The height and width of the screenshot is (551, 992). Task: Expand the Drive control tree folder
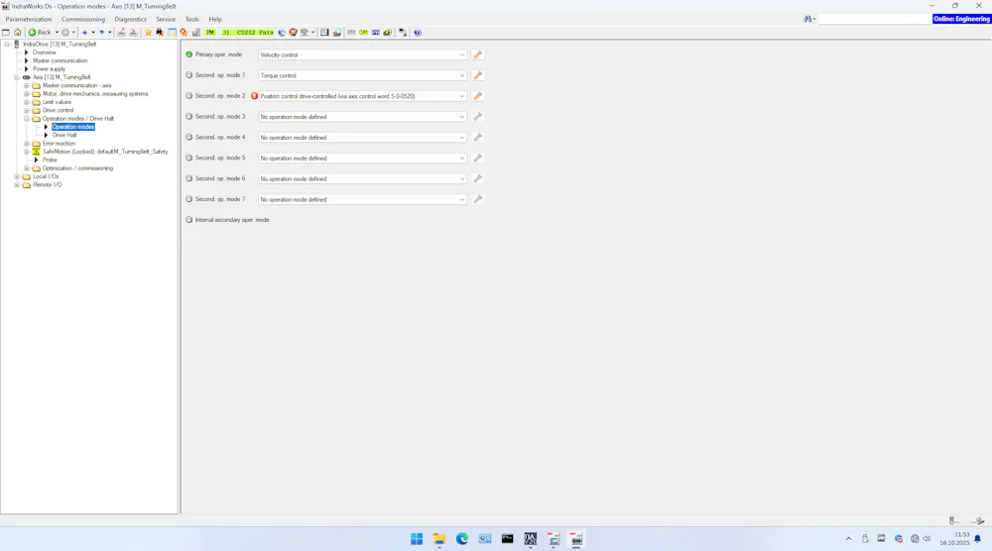pyautogui.click(x=27, y=110)
